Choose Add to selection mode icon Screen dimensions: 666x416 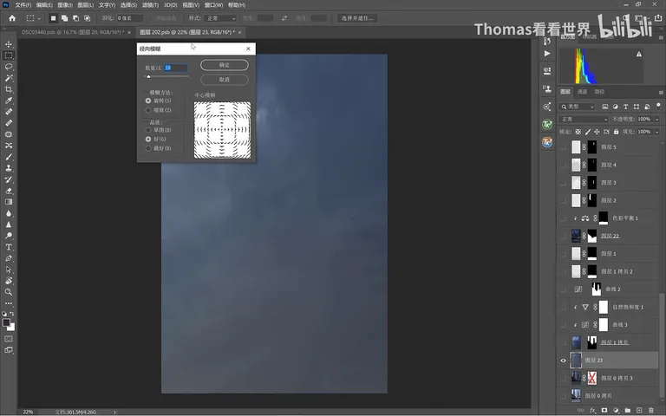[x=64, y=18]
